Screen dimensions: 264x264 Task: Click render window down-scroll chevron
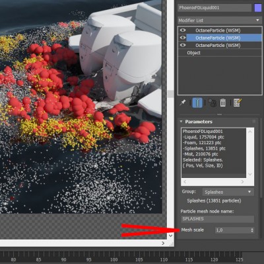170,236
